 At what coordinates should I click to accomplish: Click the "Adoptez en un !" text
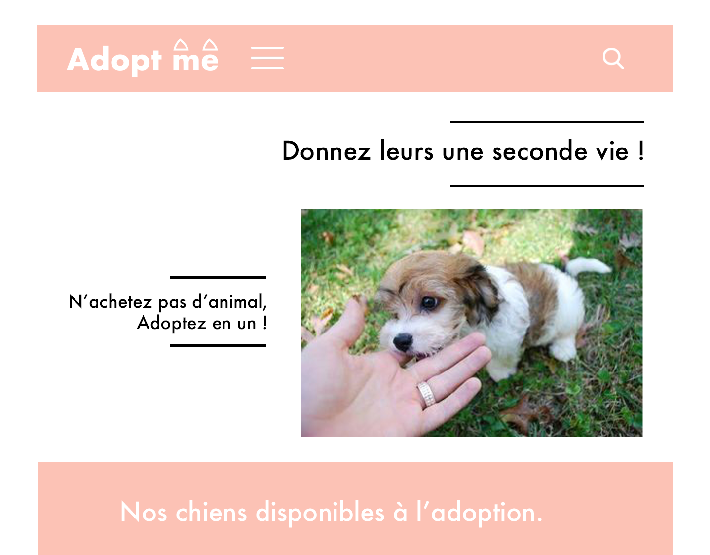[202, 323]
